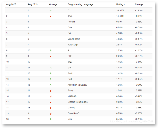
Task: Click the green up arrow beside Assembly language
Action: point(50,85)
